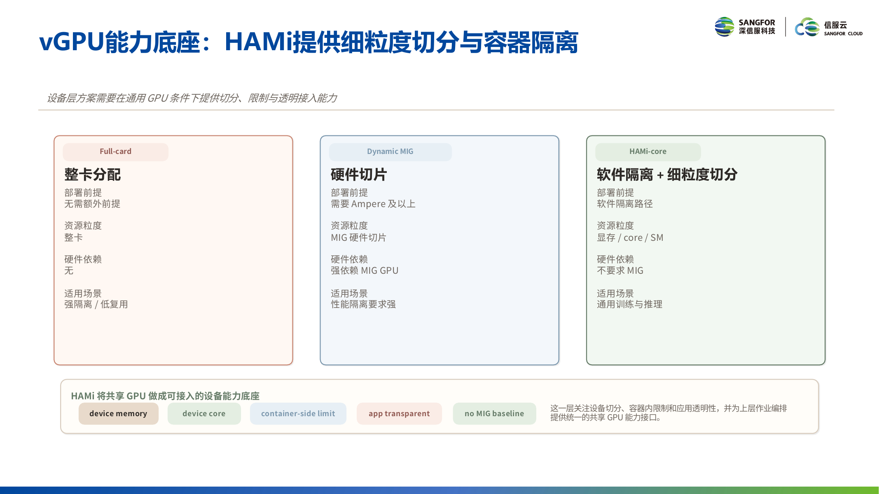Click the HAMi-core tag
Screen dimensions: 879x494
tap(648, 151)
